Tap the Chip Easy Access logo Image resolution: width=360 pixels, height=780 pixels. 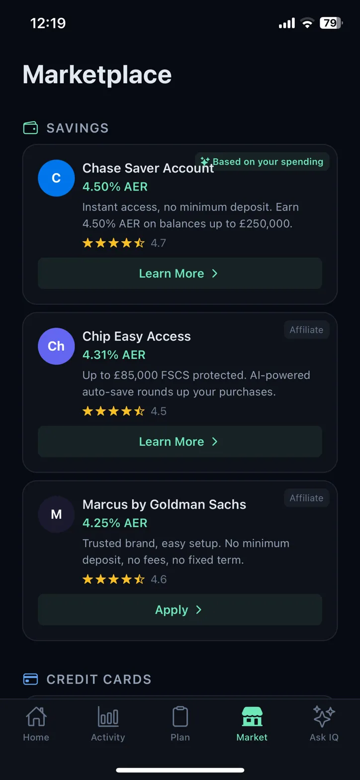(x=56, y=346)
